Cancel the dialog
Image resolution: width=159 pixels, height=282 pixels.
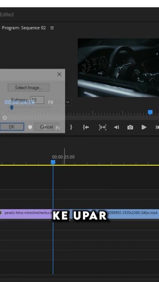click(x=46, y=127)
